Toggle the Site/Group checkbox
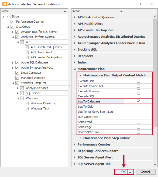Screen dimensions: 158x177 12,27
